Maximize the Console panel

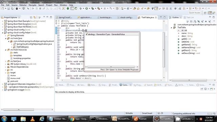[214, 85]
